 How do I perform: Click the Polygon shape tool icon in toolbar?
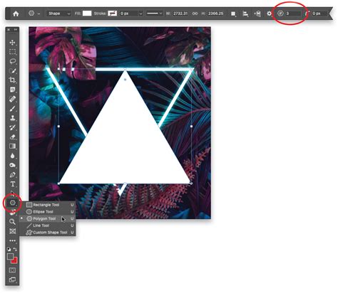pos(12,203)
